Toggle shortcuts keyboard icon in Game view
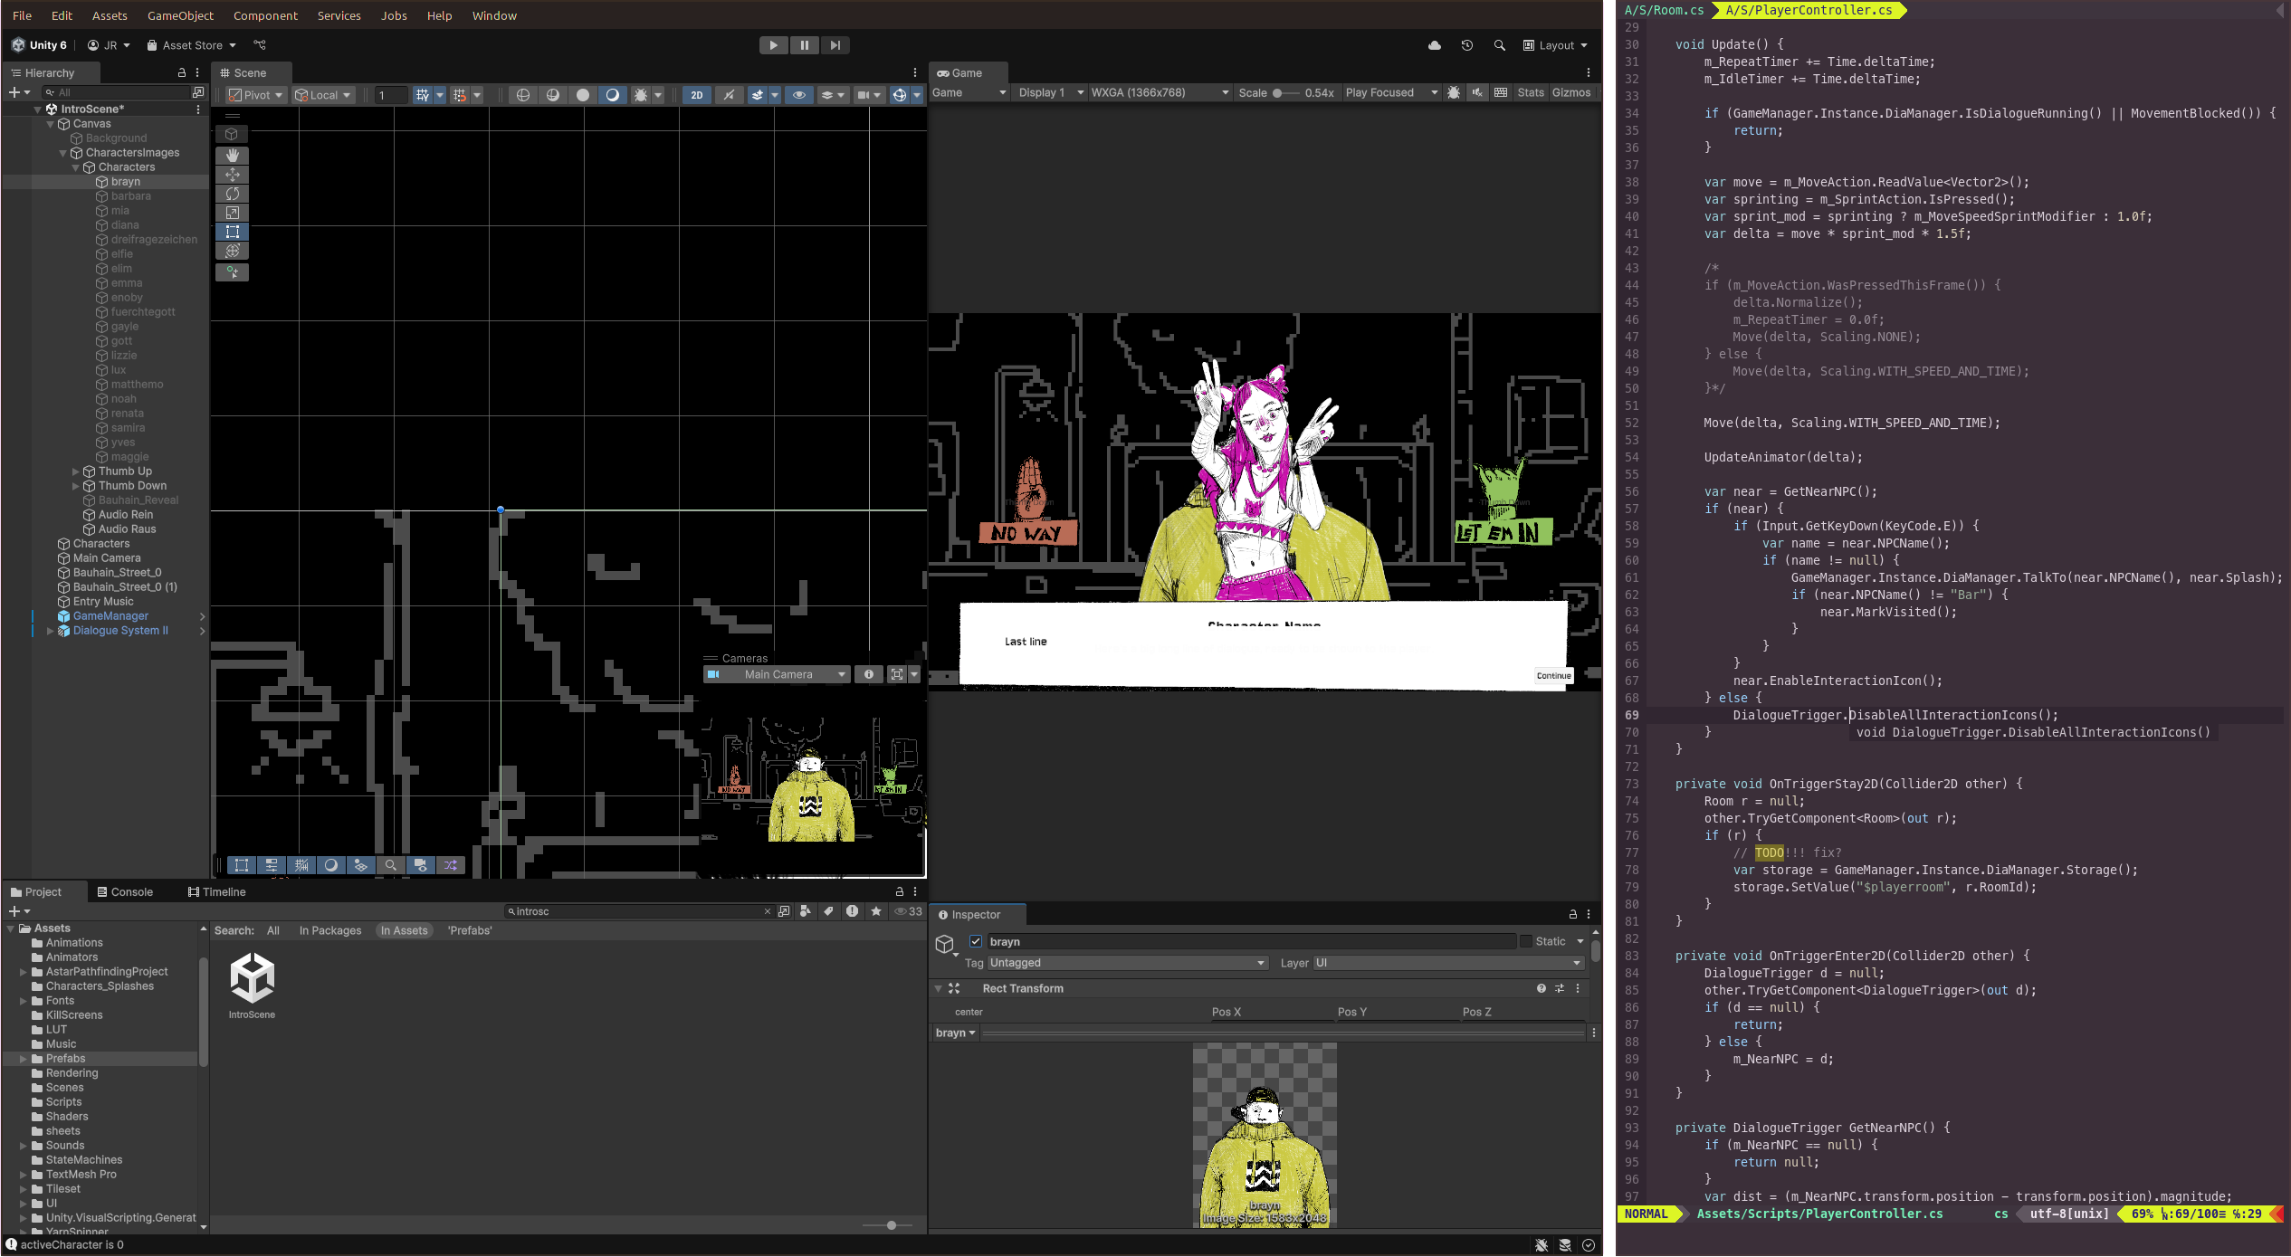Viewport: 2291px width, 1257px height. coord(1501,92)
